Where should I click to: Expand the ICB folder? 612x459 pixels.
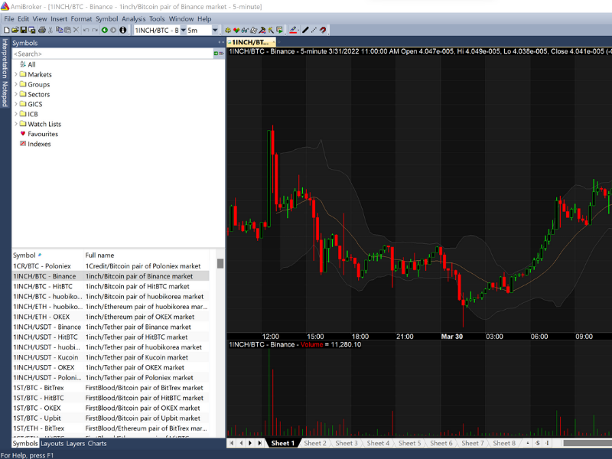point(16,114)
